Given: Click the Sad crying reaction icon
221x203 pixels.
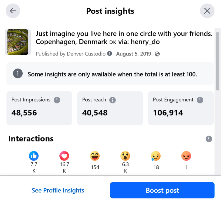Looking at the screenshot, I should point(156,156).
